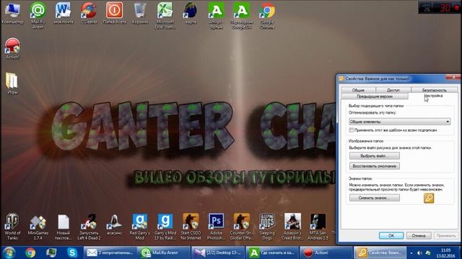Select the MiniGames 1.7.4 shortcut

tap(38, 227)
